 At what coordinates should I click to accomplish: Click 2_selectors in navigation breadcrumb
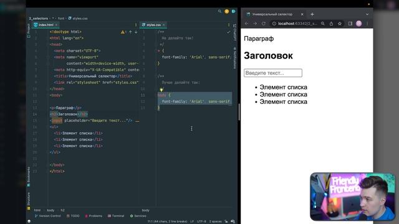(x=39, y=19)
